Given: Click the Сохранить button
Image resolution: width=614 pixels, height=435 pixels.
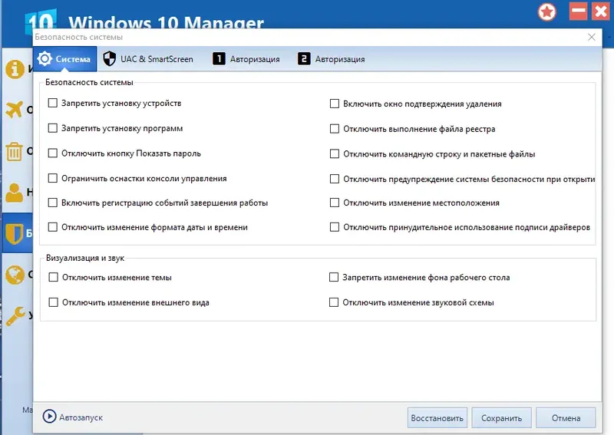Looking at the screenshot, I should (x=502, y=418).
